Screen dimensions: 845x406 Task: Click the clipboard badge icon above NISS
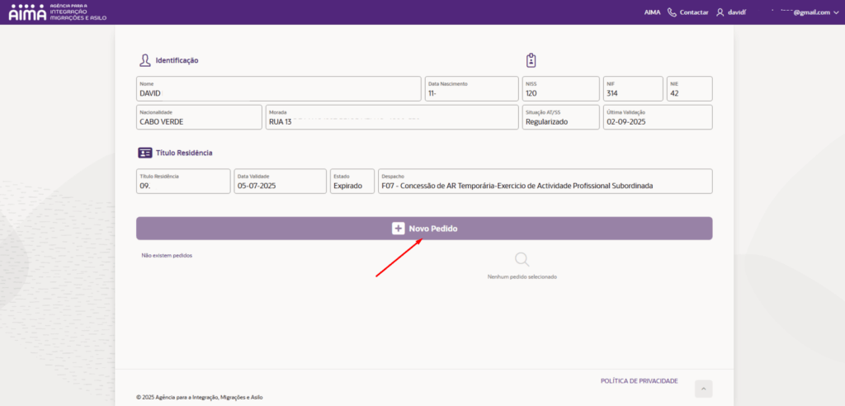coord(531,60)
